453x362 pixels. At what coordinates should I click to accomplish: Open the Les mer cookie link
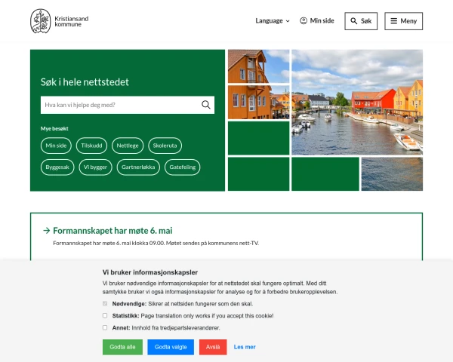(x=245, y=347)
